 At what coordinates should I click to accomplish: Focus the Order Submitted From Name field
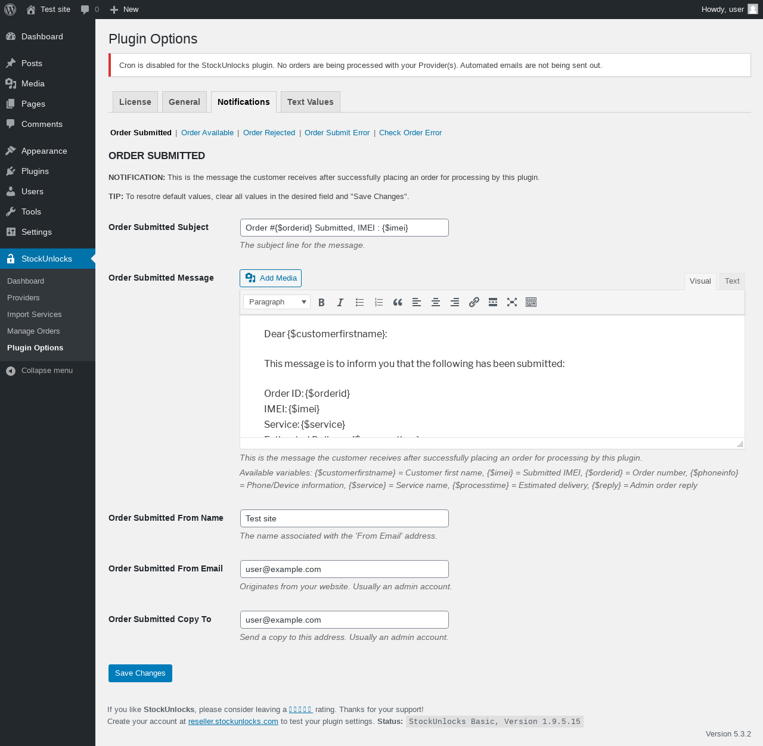click(345, 518)
